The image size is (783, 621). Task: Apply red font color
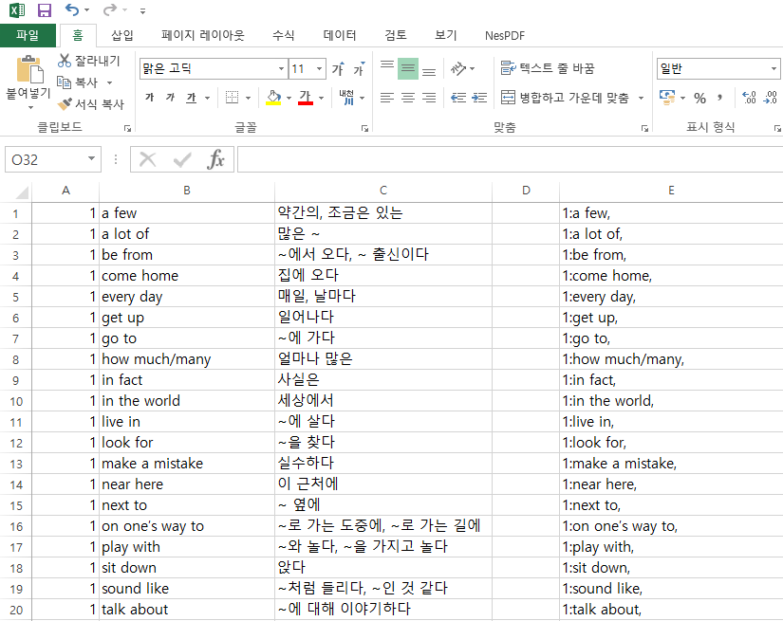[305, 98]
